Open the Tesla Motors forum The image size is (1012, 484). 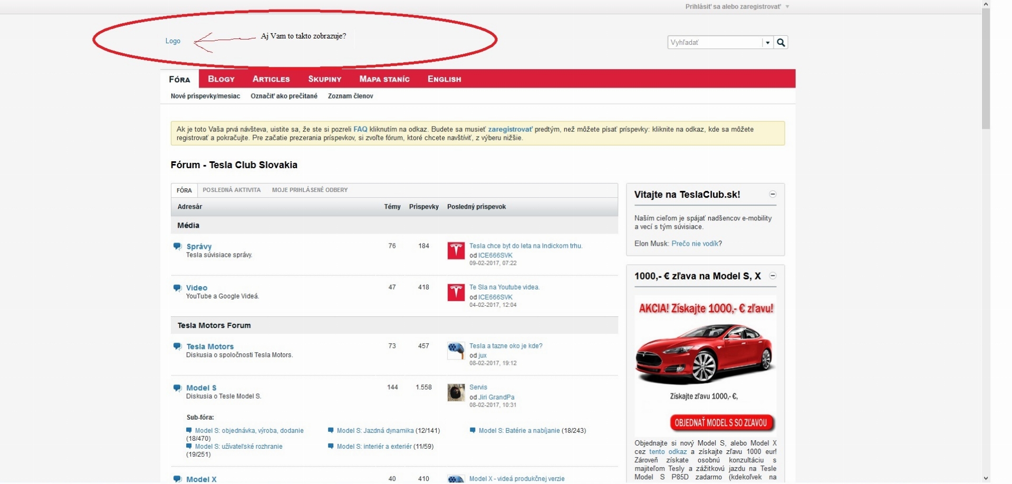click(210, 346)
